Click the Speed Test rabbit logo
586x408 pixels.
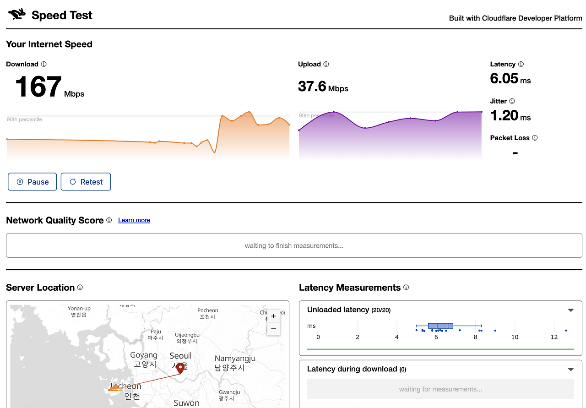point(17,15)
